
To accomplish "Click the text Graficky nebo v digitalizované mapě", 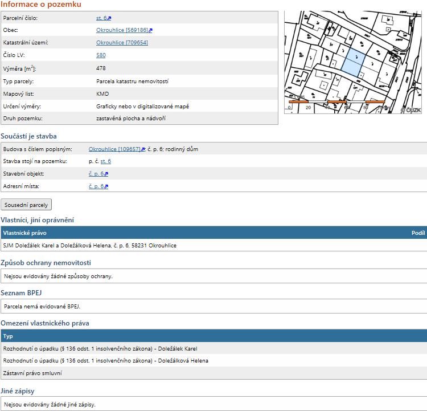I will point(142,107).
